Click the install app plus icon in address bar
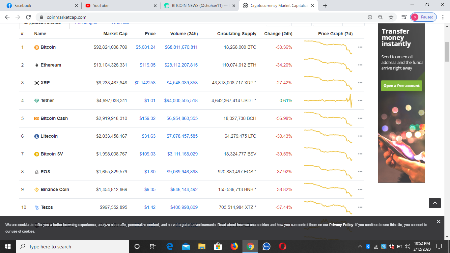Image resolution: width=450 pixels, height=253 pixels. pos(370,17)
